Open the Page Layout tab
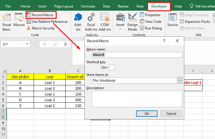Screen dimensions: 215x139 pyautogui.click(x=63, y=6)
